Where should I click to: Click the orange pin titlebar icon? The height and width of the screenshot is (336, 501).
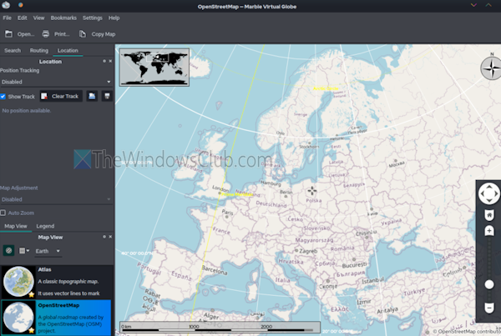click(x=20, y=5)
